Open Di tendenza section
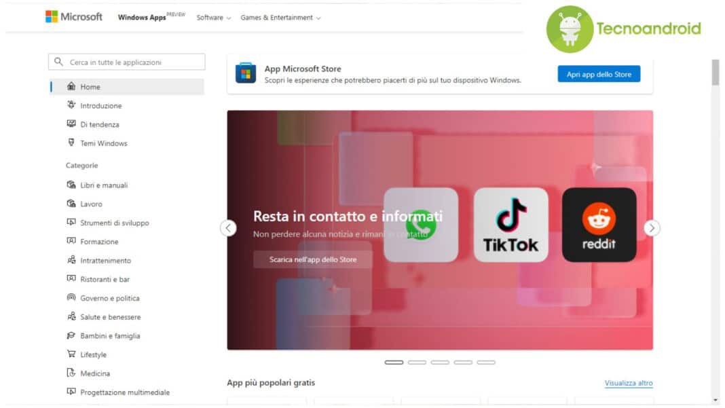Screen dimensions: 725x408 (99, 124)
